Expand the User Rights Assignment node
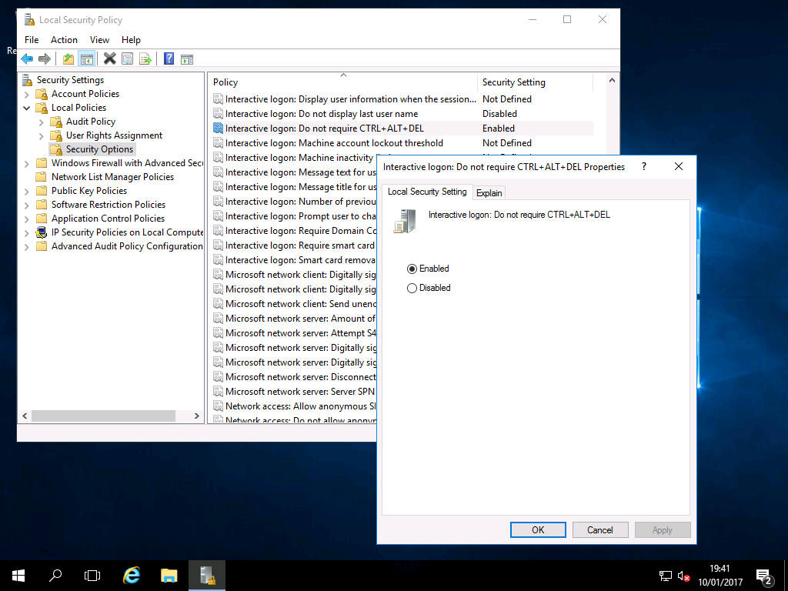The image size is (788, 591). point(42,135)
